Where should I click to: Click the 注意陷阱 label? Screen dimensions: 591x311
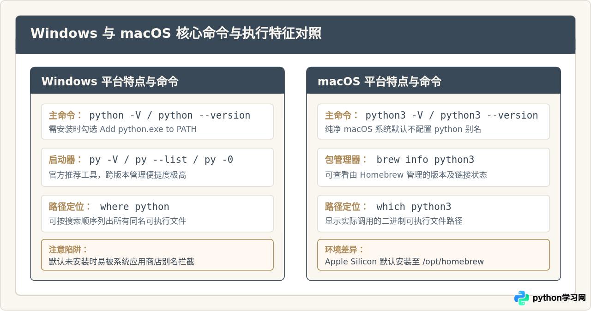(x=68, y=250)
